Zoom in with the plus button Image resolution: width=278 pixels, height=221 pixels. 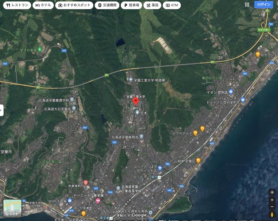272,200
